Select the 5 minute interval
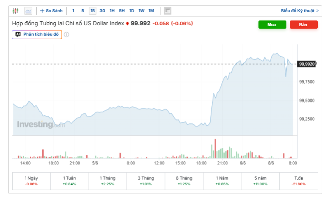Screen dimensions: 323x197 tap(82, 11)
